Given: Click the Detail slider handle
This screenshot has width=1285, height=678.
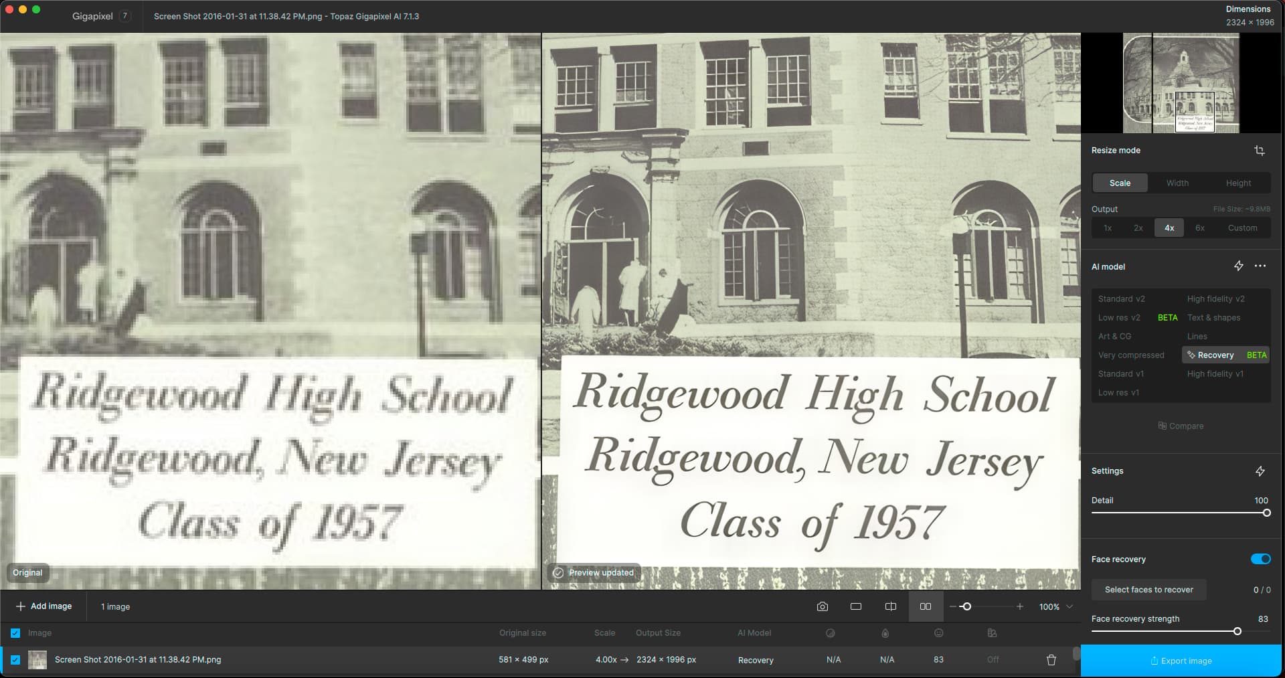Looking at the screenshot, I should 1266,513.
